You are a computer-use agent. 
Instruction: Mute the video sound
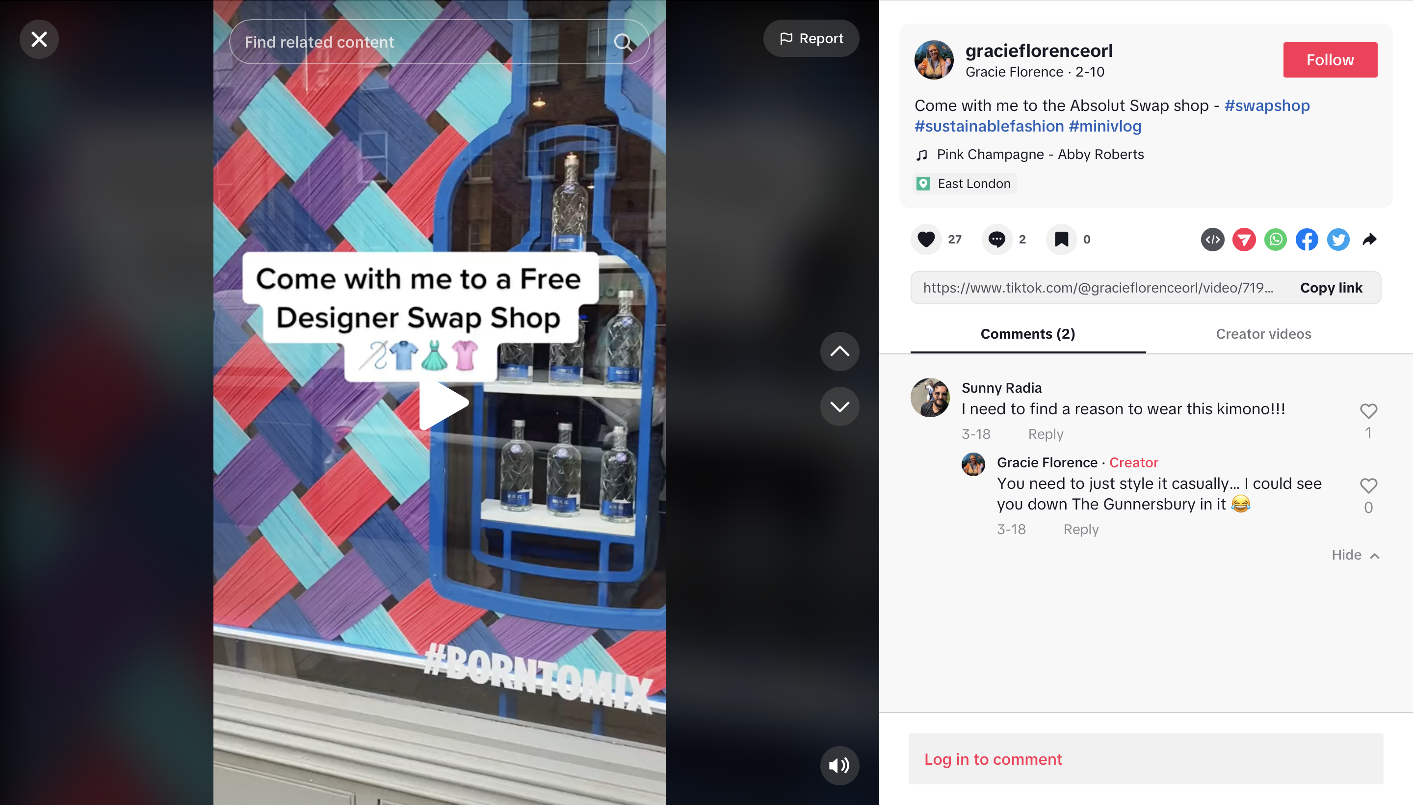839,765
